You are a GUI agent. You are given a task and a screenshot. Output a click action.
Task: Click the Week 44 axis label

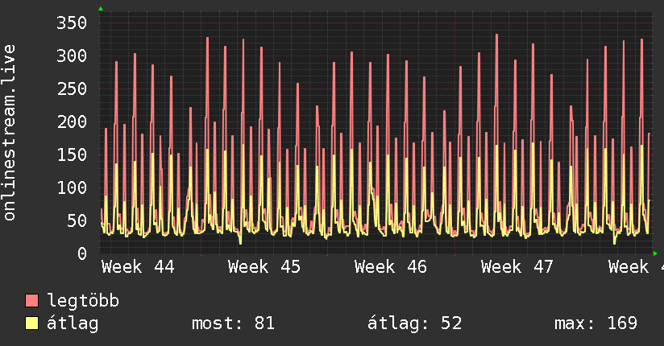tap(138, 267)
